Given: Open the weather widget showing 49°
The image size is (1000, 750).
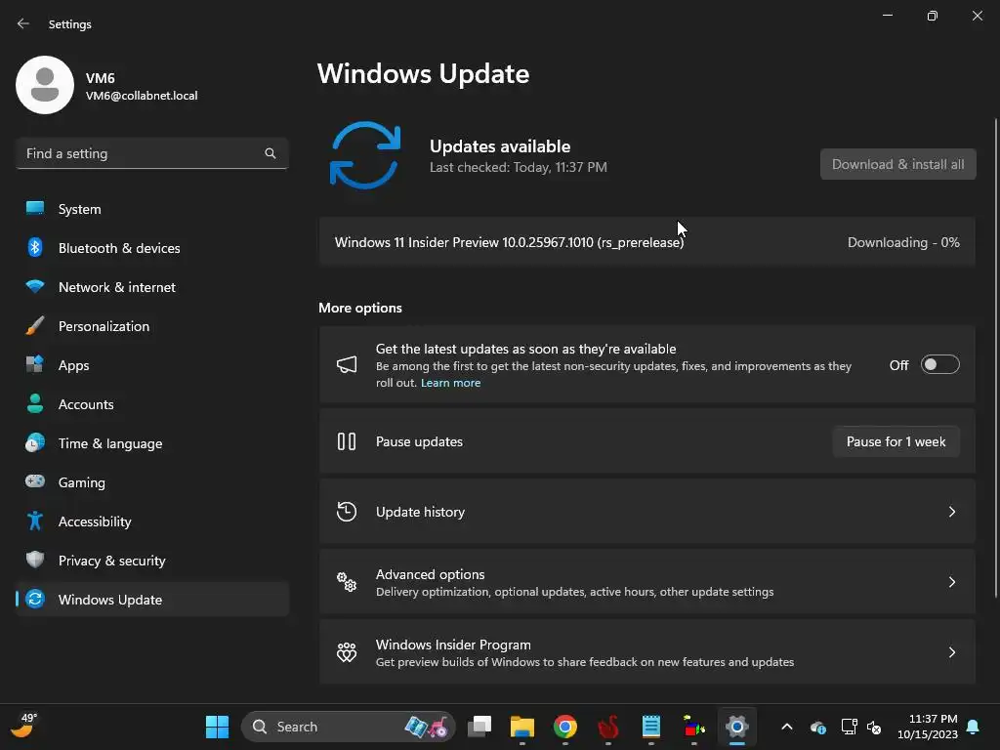Looking at the screenshot, I should click(24, 726).
